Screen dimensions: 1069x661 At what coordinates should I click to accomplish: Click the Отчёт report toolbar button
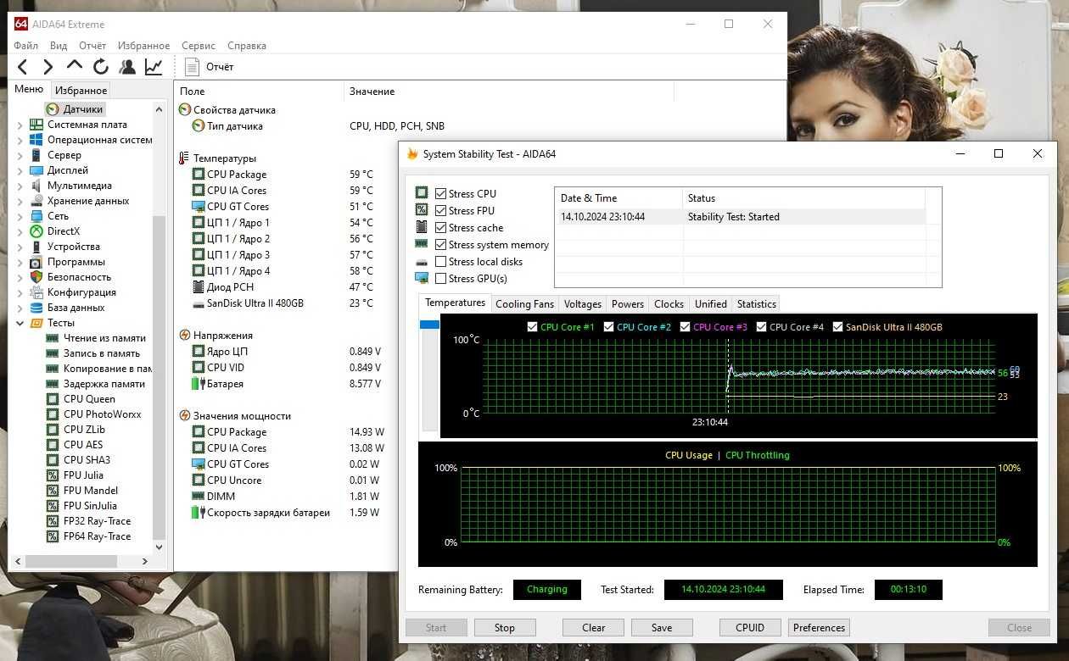[x=209, y=67]
